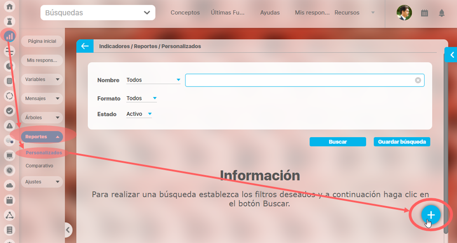457x243 pixels.
Task: Expand the Variables menu
Action: tap(42, 79)
